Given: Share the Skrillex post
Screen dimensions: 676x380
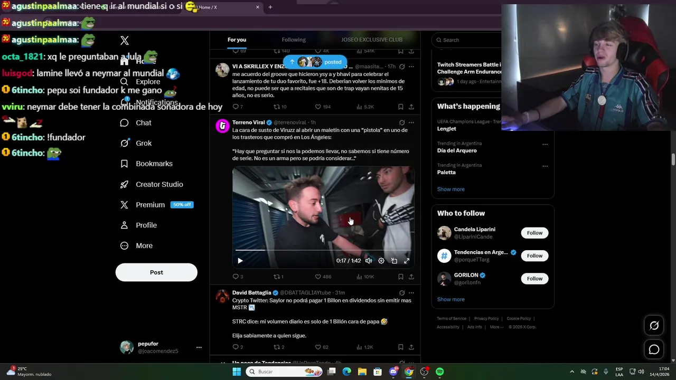Looking at the screenshot, I should click(411, 107).
